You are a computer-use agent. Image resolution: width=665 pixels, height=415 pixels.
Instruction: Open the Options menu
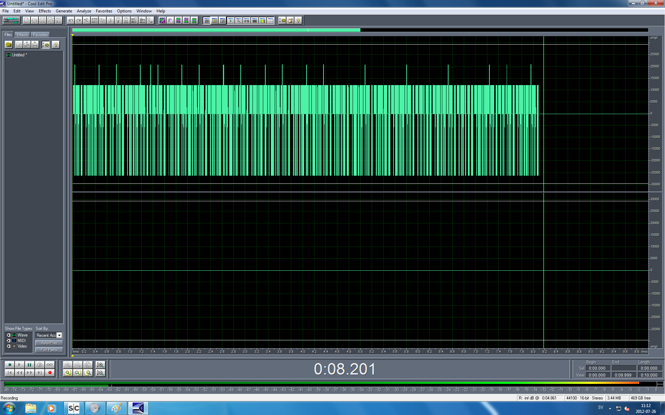click(x=124, y=11)
